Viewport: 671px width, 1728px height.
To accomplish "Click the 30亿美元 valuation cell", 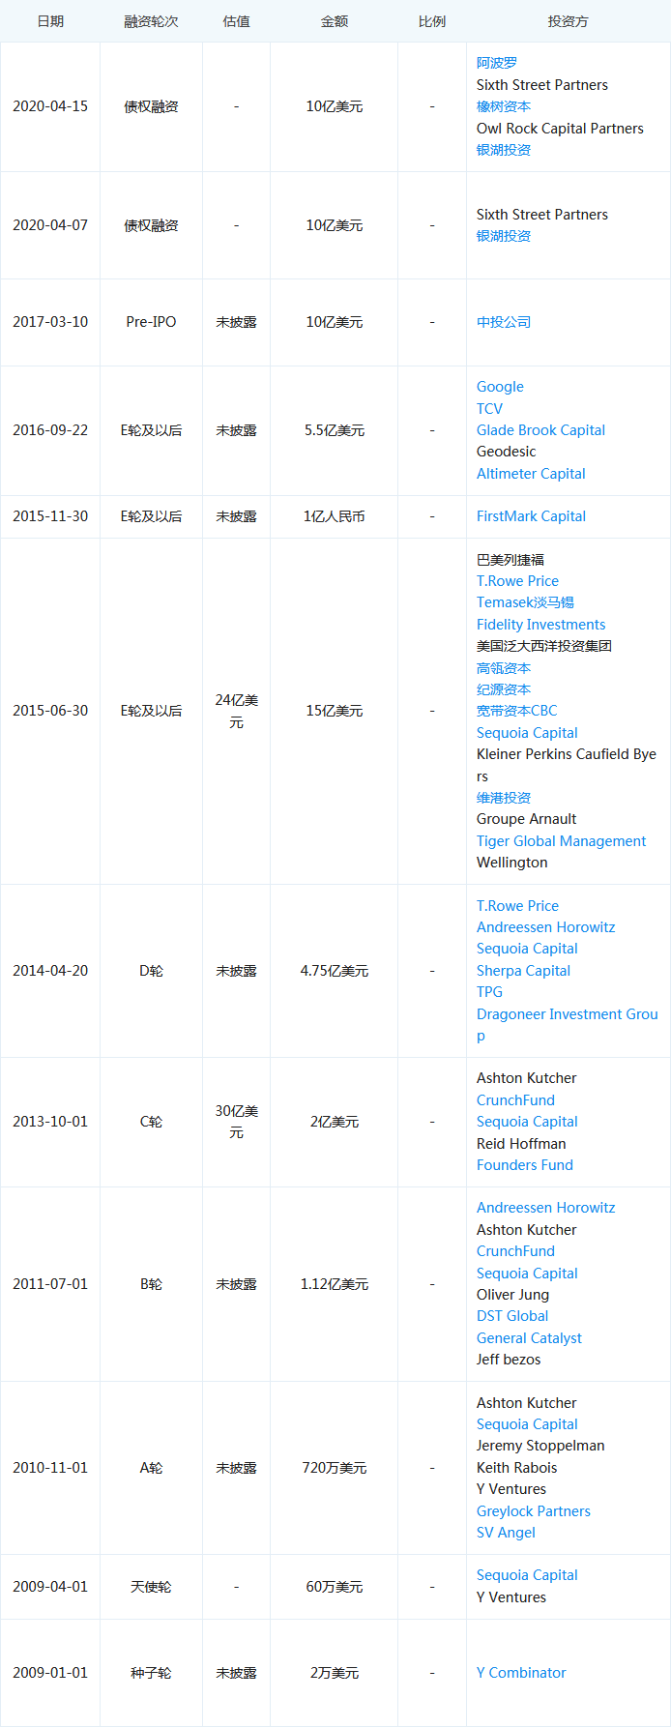I will (x=236, y=1122).
